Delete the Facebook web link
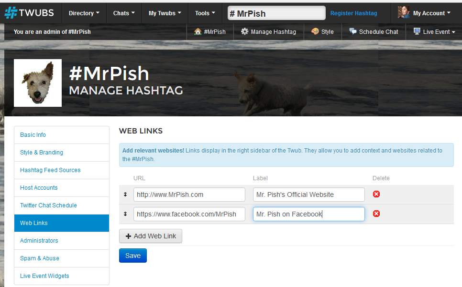The height and width of the screenshot is (287, 462). (x=376, y=214)
